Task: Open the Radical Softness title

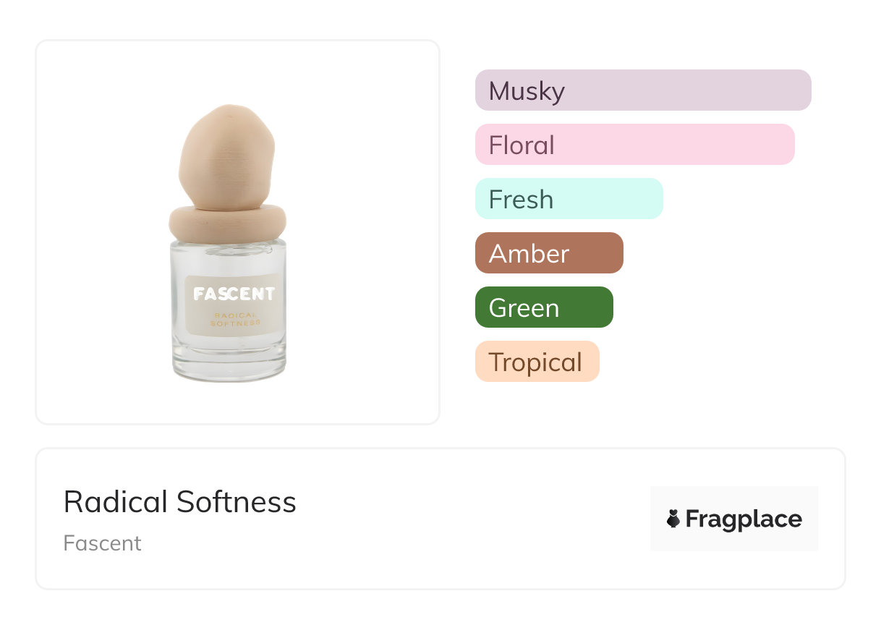Action: [180, 502]
